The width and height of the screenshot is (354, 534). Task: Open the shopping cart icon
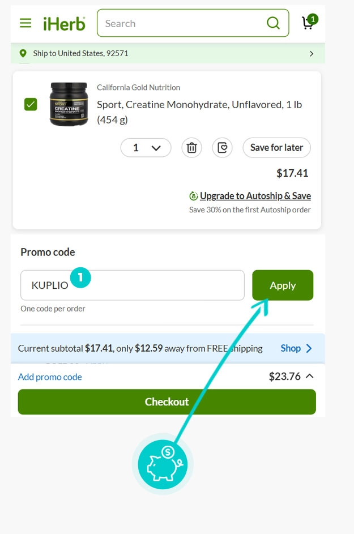coord(309,23)
